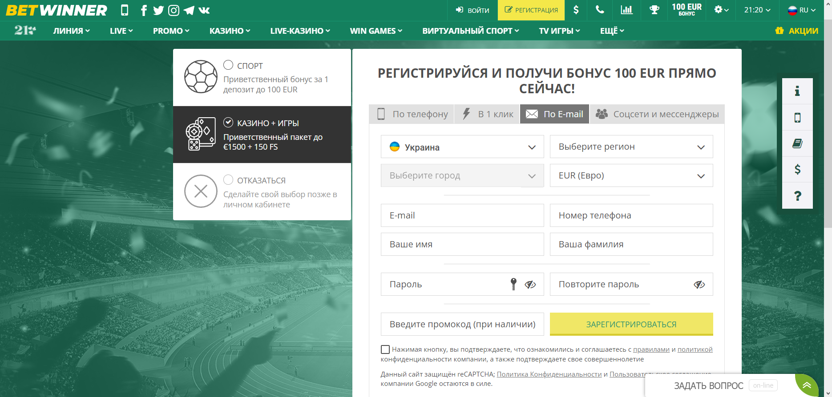Viewport: 832px width, 397px height.
Task: Select the СПОРТ bonus radio button
Action: [228, 65]
